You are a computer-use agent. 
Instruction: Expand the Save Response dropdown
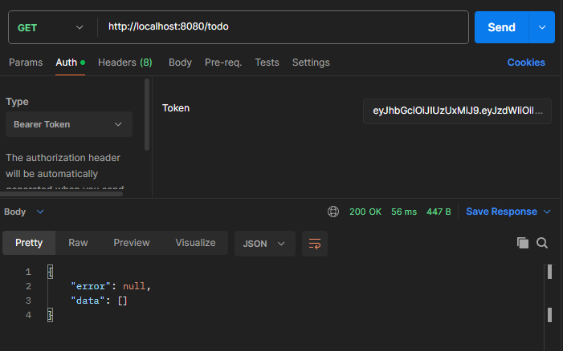(x=508, y=212)
